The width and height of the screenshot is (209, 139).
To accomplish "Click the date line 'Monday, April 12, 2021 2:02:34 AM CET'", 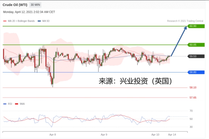I will (29, 12).
